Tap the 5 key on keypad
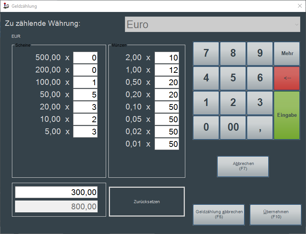The height and width of the screenshot is (234, 306). 233,78
